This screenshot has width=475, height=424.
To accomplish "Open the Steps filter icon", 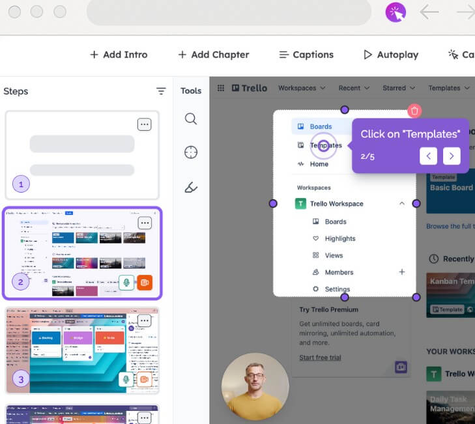I will coord(161,91).
